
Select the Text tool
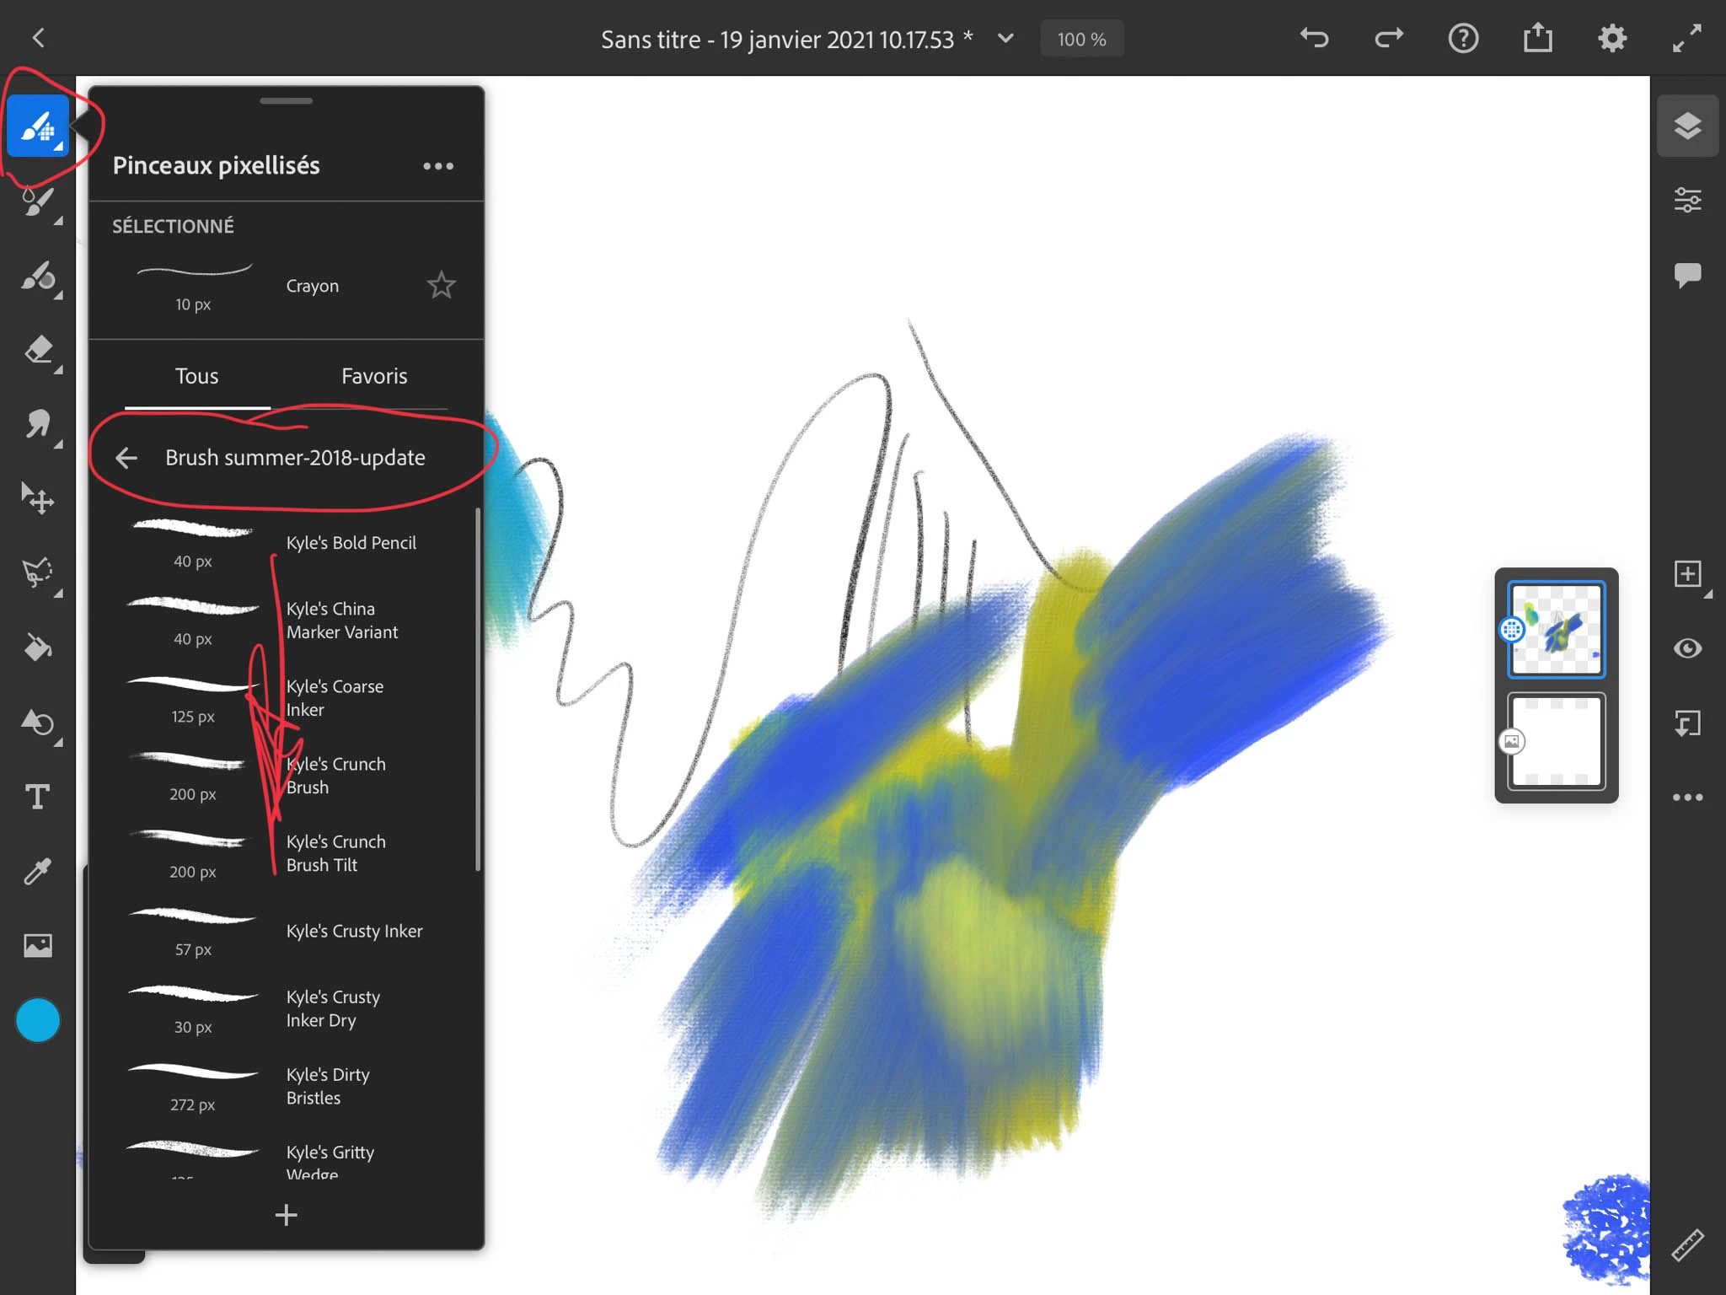click(x=38, y=797)
